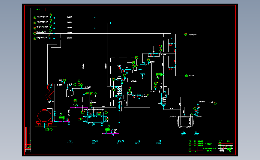260x160 pixels.
Task: Click the revision table on the left margin
Action: [x=28, y=139]
